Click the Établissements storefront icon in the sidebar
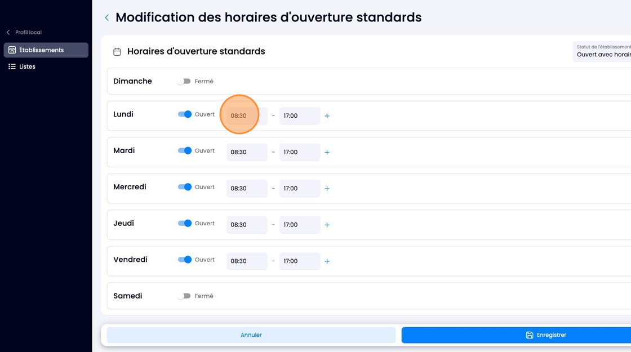 (x=12, y=50)
